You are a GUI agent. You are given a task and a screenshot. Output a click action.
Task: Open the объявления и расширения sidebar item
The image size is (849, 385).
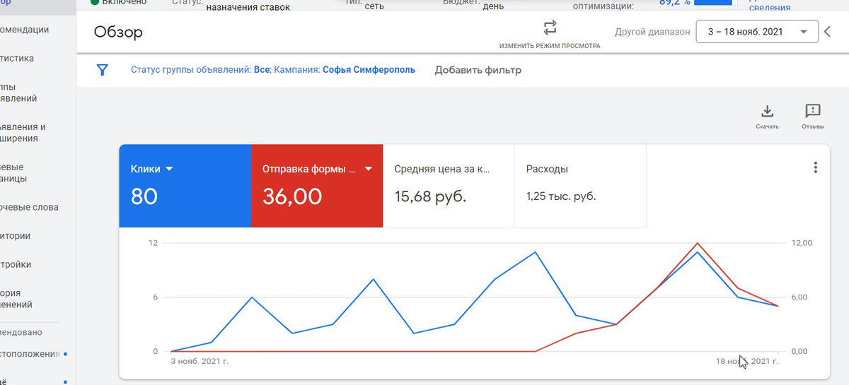pyautogui.click(x=23, y=133)
